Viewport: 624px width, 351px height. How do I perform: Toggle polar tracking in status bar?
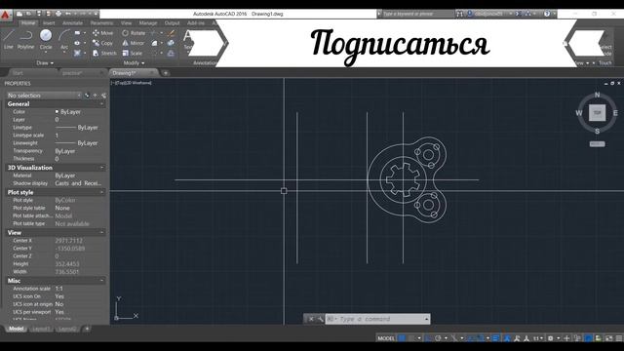(438, 338)
